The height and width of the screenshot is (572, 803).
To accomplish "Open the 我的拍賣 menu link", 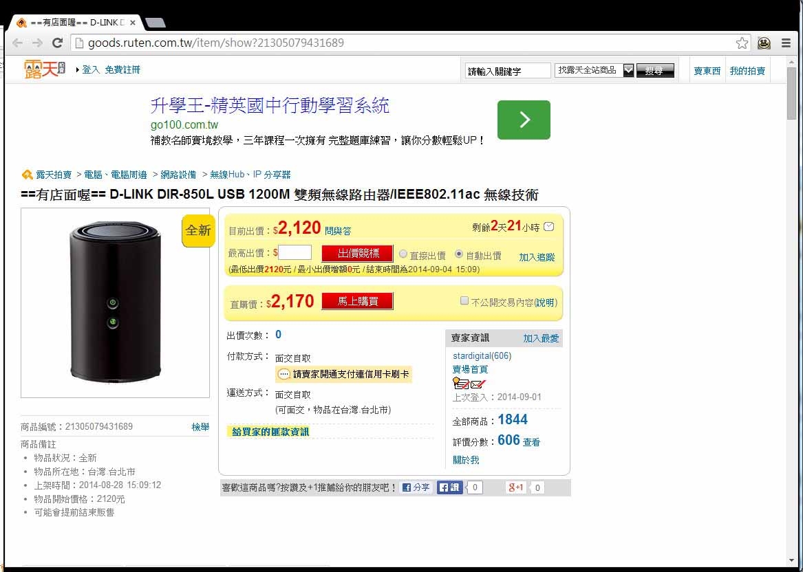I will point(748,71).
